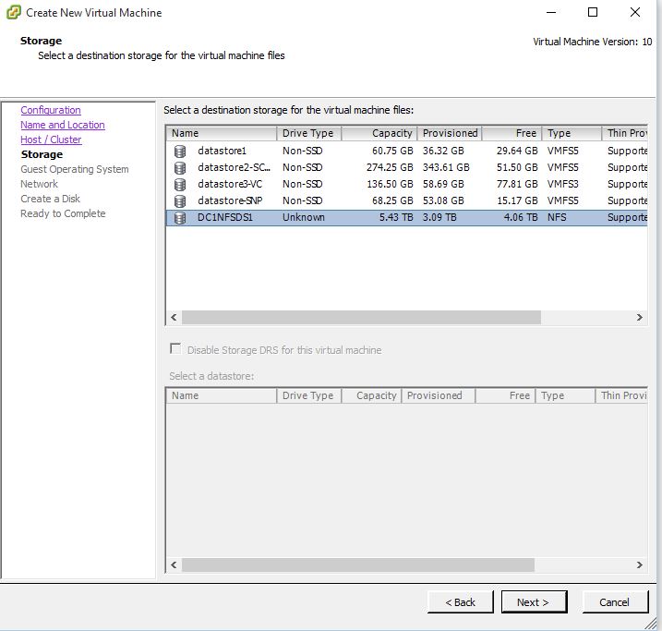662x631 pixels.
Task: Sort upper table by Type column
Action: (572, 133)
